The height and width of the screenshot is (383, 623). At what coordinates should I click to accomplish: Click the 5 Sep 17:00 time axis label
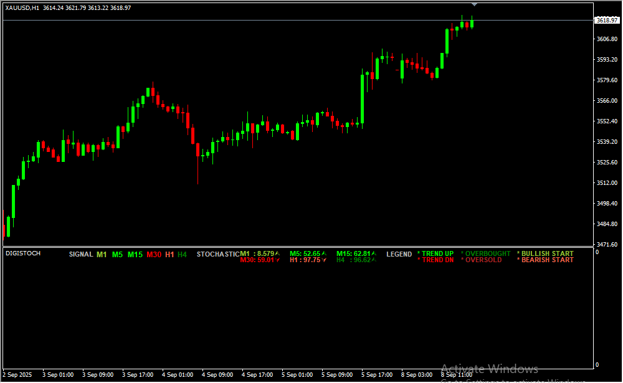click(x=377, y=375)
